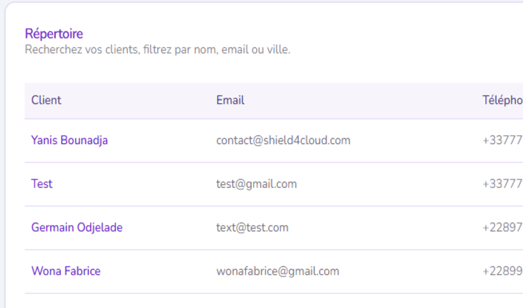Viewport: 523px width, 308px height.
Task: Click the Téléphone column header
Action: tap(502, 100)
